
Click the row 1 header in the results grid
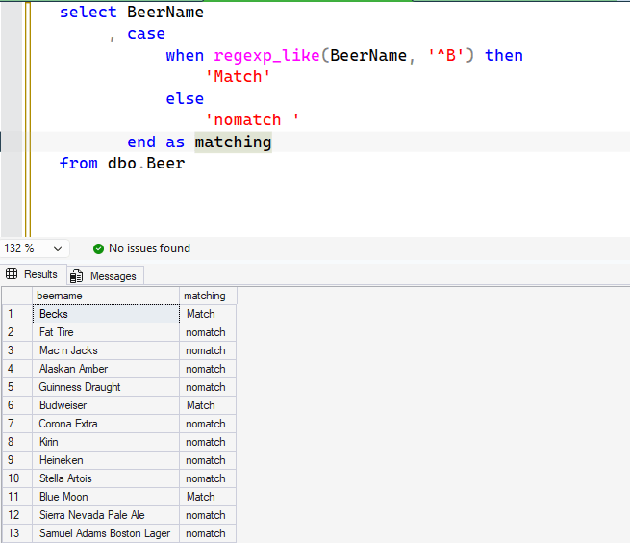17,314
